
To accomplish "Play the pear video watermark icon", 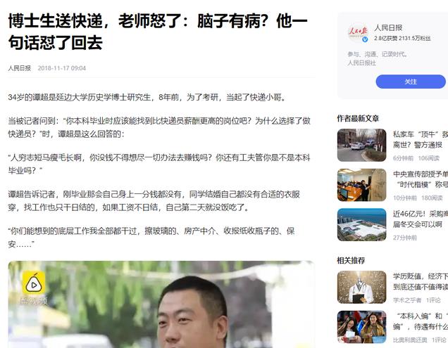I will pos(34,284).
